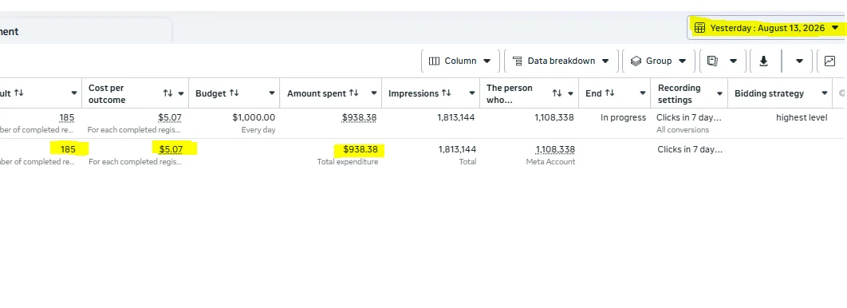This screenshot has width=847, height=308.
Task: Click the totals row underlined 1,108,338
Action: pyautogui.click(x=555, y=149)
